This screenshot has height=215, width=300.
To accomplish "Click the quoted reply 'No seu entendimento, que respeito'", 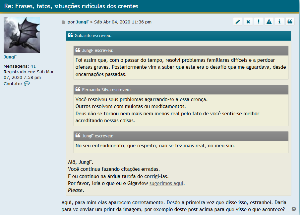I will click(x=155, y=146).
